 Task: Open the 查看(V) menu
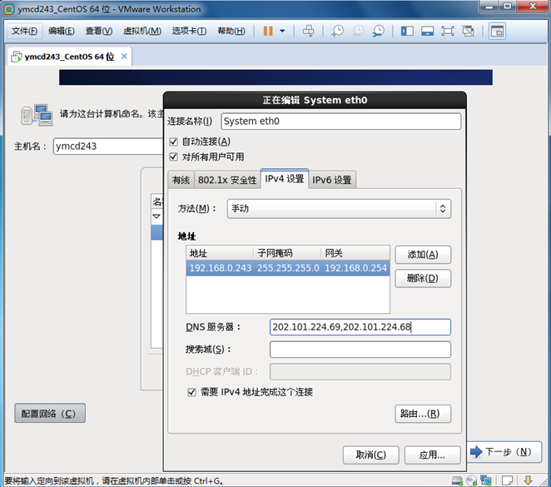pos(99,31)
